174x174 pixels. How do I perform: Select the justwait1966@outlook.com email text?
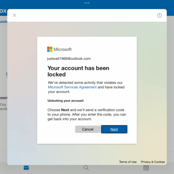(x=69, y=58)
